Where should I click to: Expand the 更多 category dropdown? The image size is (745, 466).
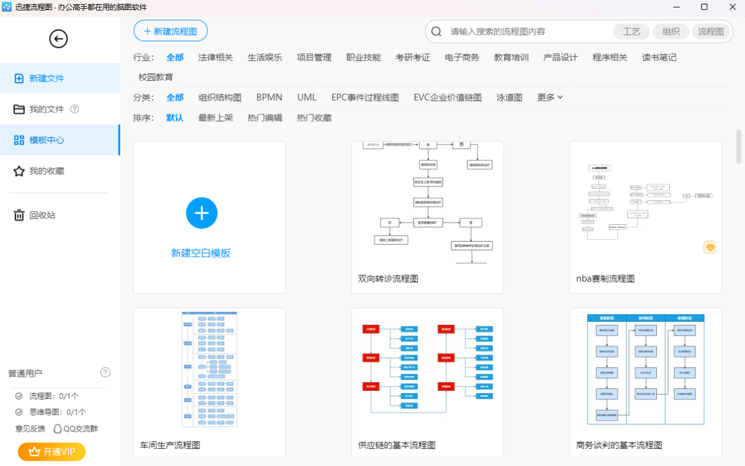point(549,97)
